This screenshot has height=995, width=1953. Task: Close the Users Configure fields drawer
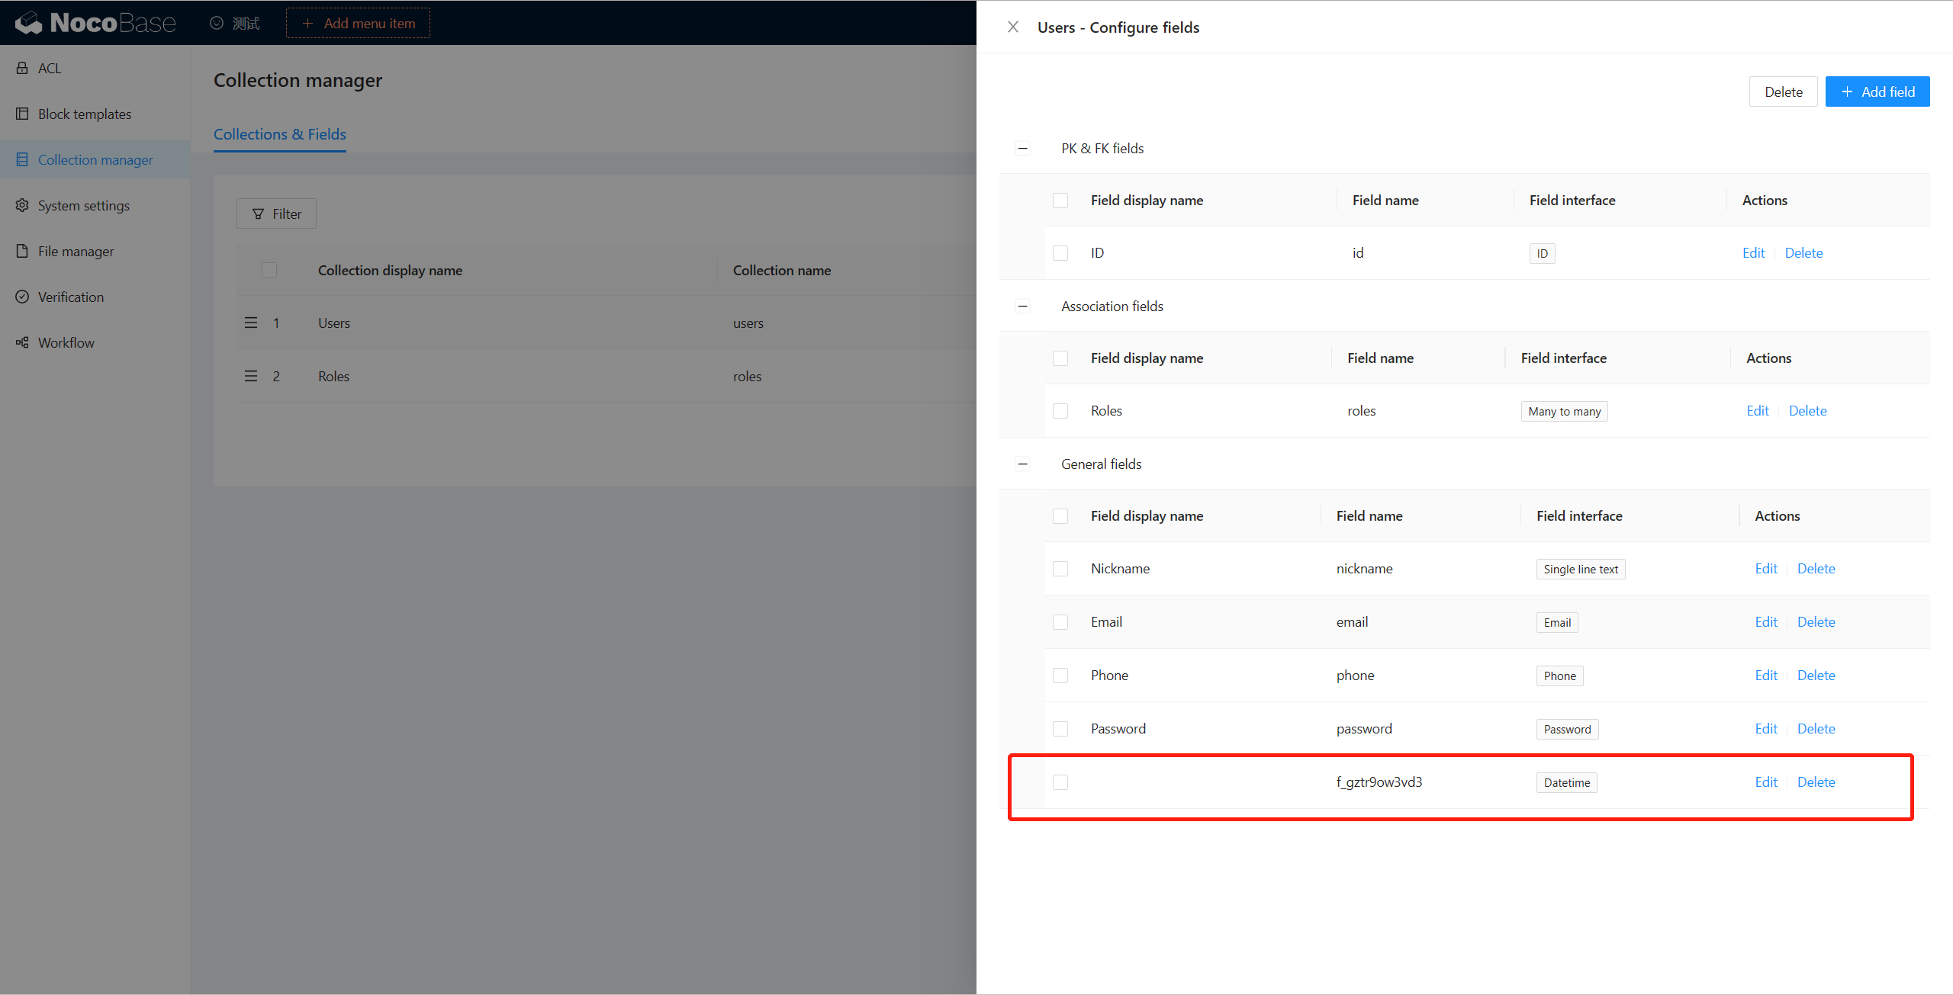point(1012,27)
